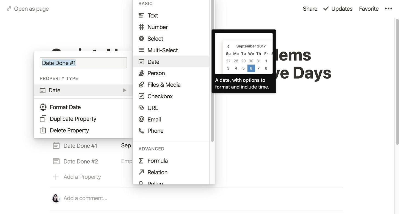This screenshot has width=399, height=214.
Task: Select Delete Property option
Action: pyautogui.click(x=83, y=130)
